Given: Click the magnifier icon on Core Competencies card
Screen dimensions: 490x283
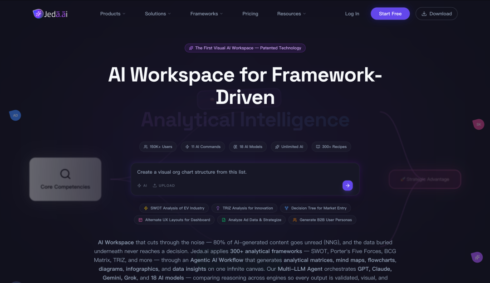Looking at the screenshot, I should (x=65, y=174).
